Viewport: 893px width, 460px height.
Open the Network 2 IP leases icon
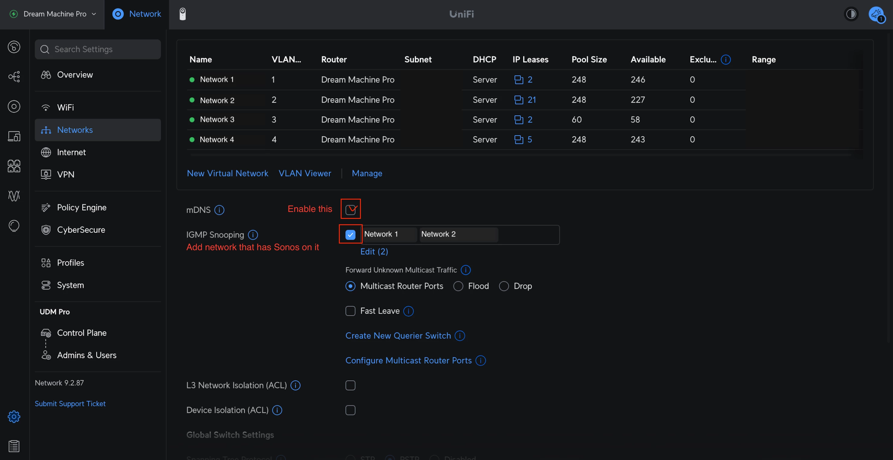tap(519, 100)
